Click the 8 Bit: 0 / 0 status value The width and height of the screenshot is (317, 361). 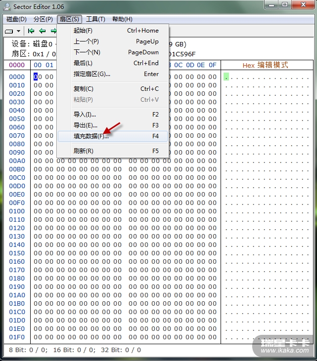click(x=28, y=350)
